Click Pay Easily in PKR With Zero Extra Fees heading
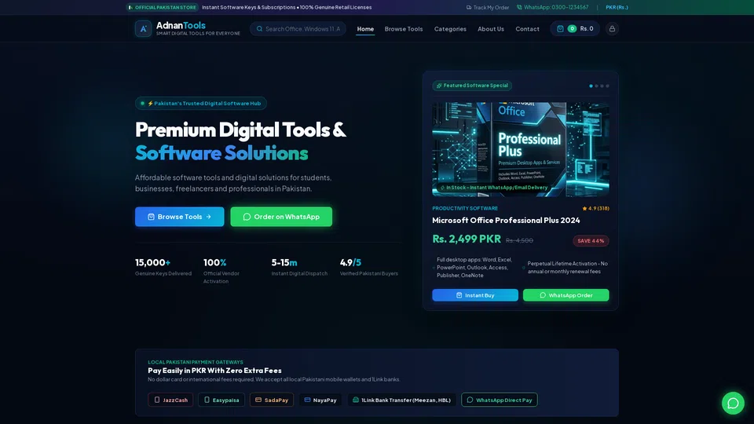 pyautogui.click(x=214, y=371)
